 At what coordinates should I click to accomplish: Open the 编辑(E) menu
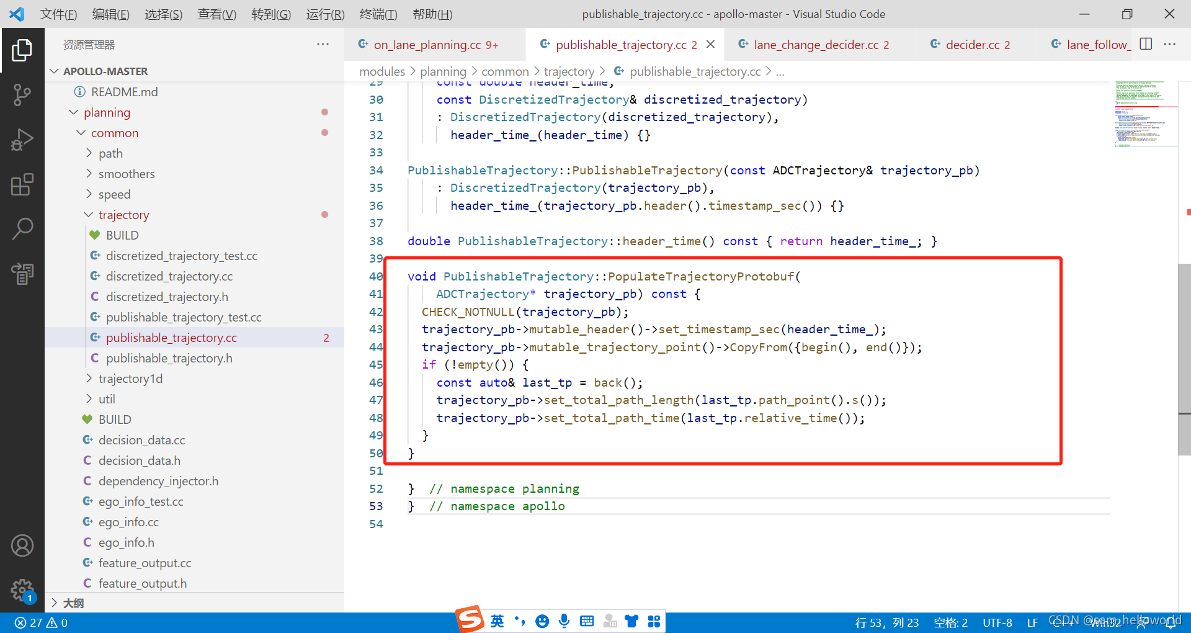click(111, 14)
